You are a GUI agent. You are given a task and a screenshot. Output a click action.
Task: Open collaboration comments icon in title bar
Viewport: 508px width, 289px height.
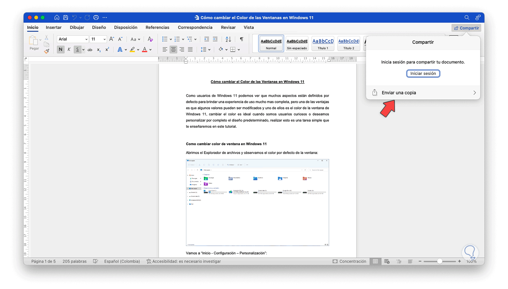point(478,17)
